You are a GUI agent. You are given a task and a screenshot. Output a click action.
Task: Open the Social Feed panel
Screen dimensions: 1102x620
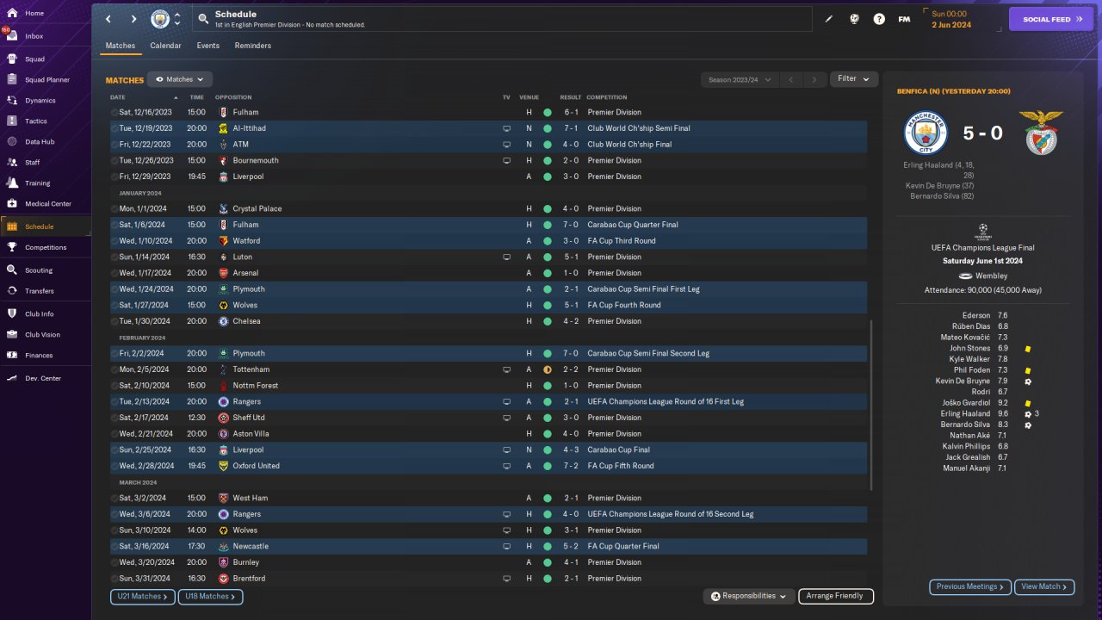click(1050, 19)
